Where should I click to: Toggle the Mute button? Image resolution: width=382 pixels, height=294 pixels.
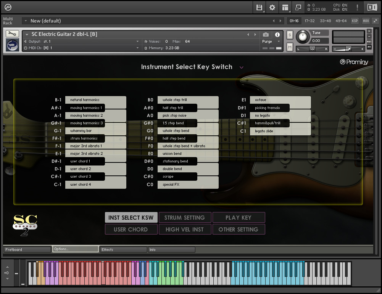290,47
